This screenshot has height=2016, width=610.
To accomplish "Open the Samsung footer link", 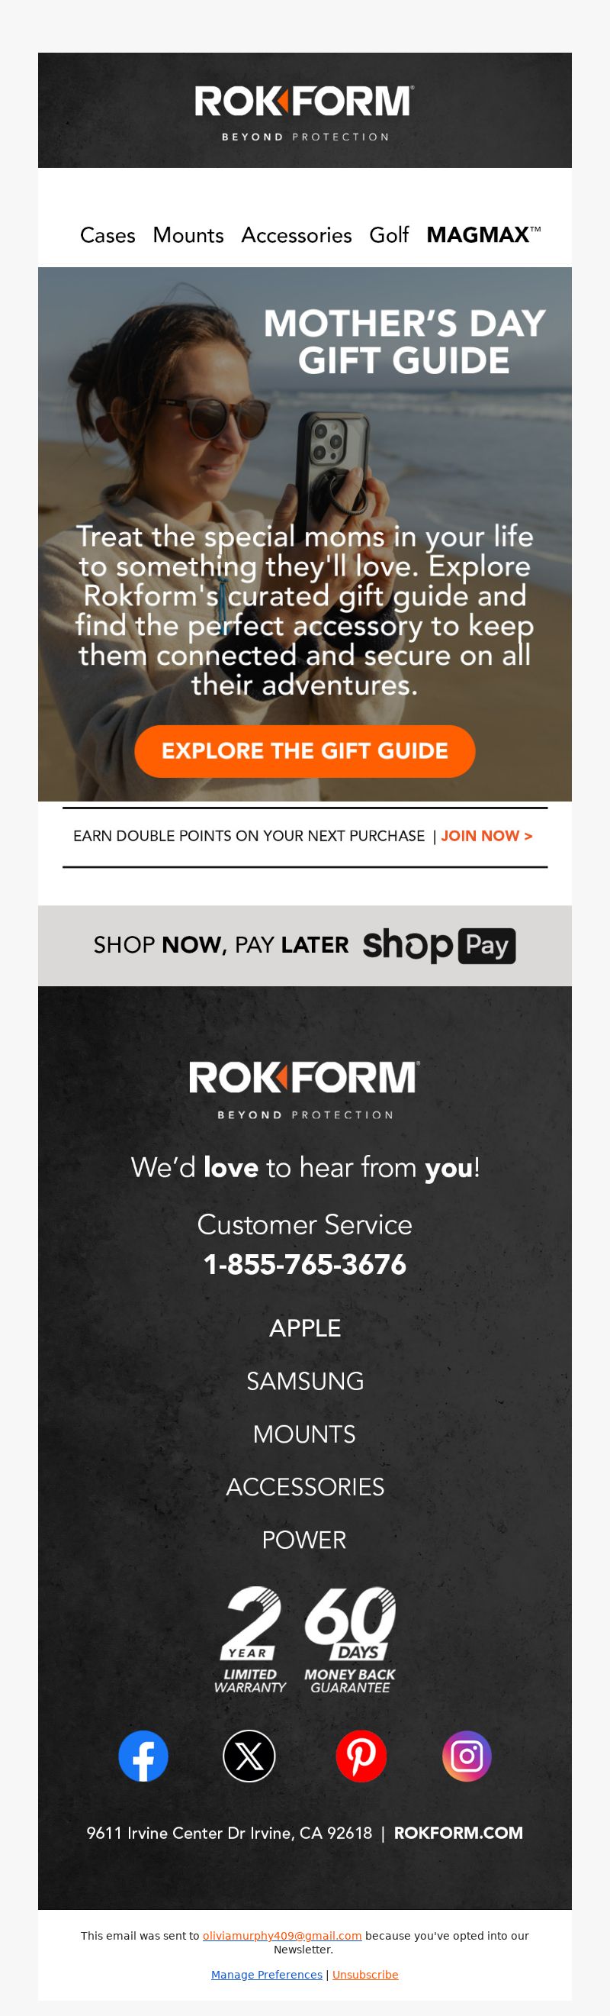I will (x=305, y=1382).
